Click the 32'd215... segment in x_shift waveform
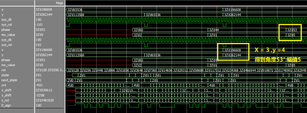The image size is (307, 113). [130, 90]
